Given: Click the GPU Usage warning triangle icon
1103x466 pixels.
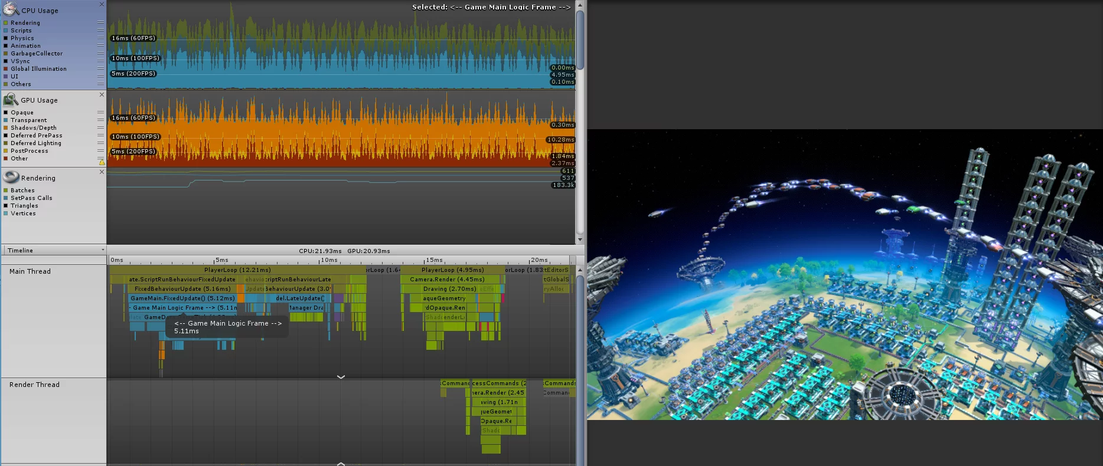Looking at the screenshot, I should [x=102, y=162].
